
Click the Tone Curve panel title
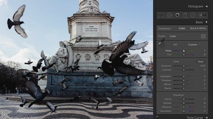(195, 118)
